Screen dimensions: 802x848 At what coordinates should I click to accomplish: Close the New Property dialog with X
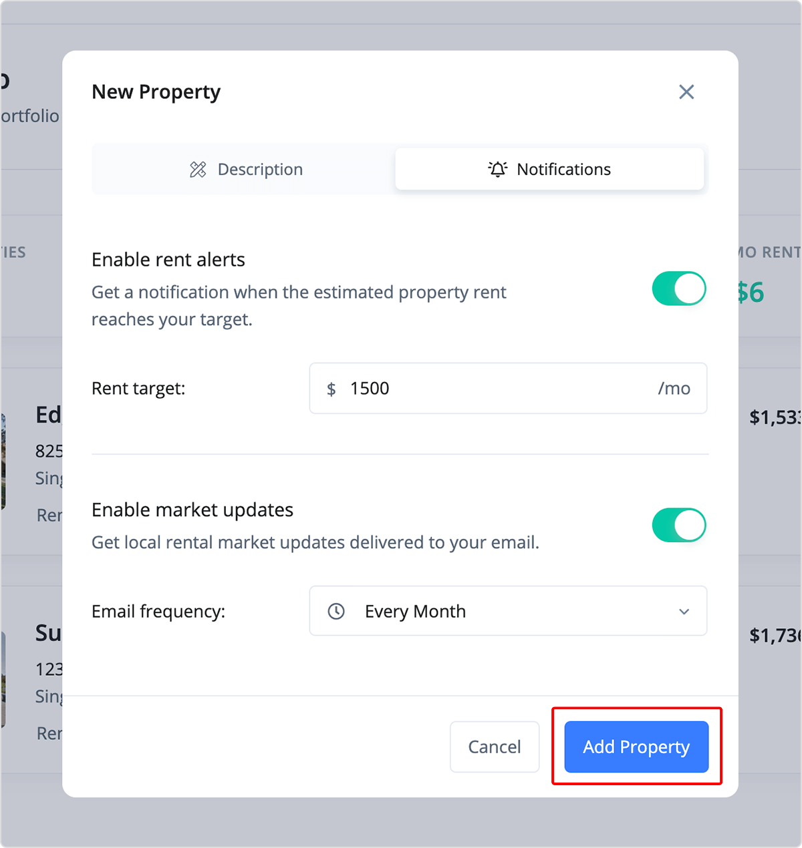point(686,92)
